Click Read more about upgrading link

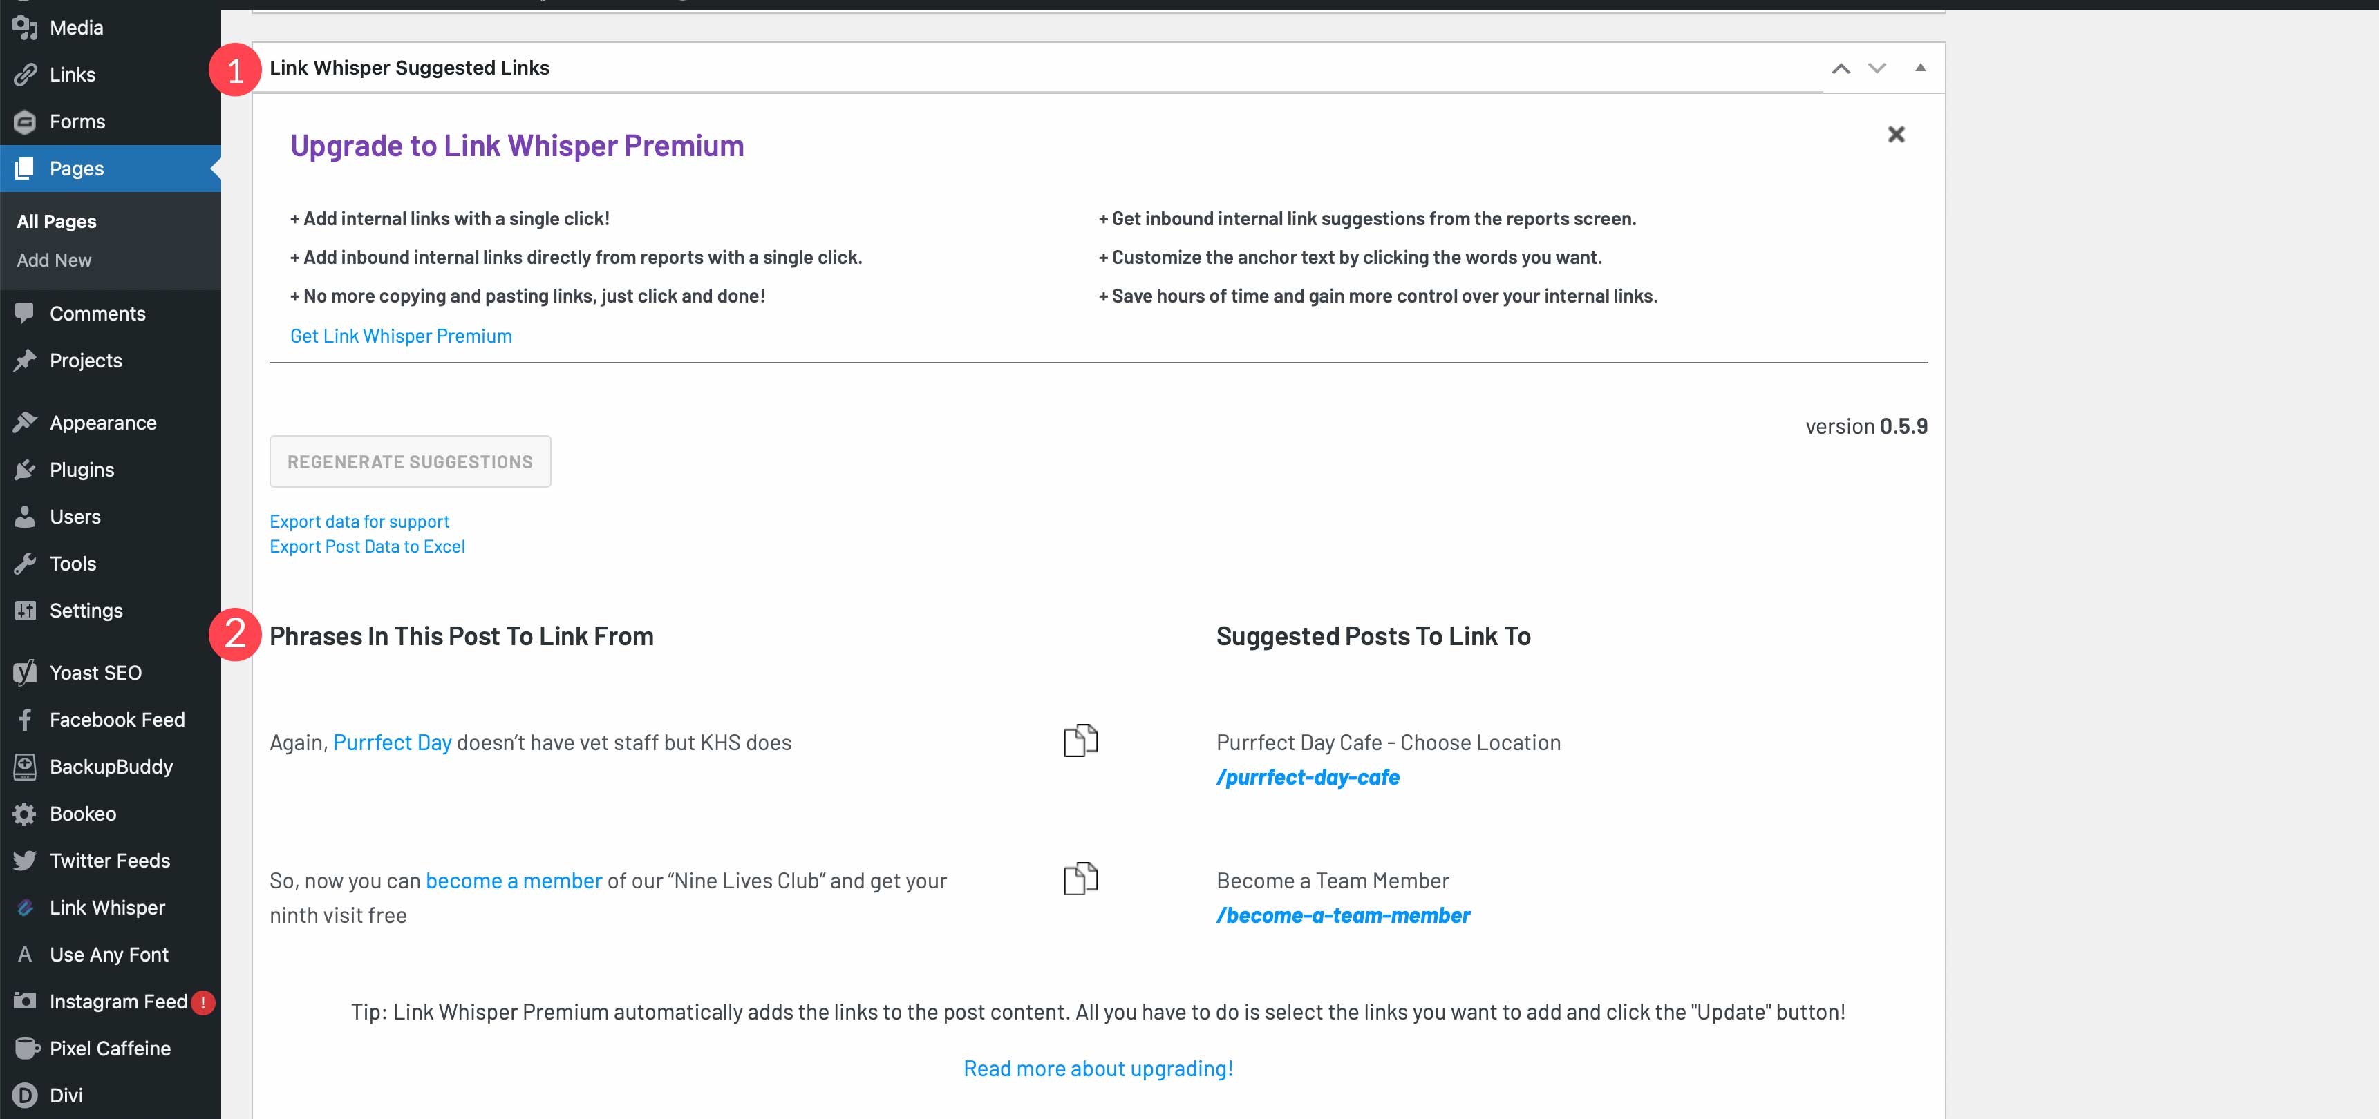1097,1067
